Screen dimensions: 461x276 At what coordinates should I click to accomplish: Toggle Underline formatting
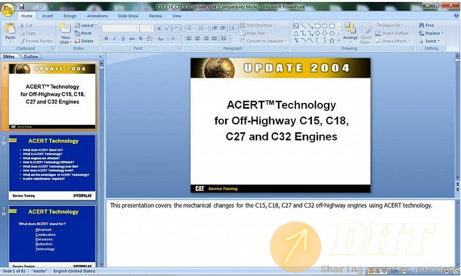tap(123, 38)
